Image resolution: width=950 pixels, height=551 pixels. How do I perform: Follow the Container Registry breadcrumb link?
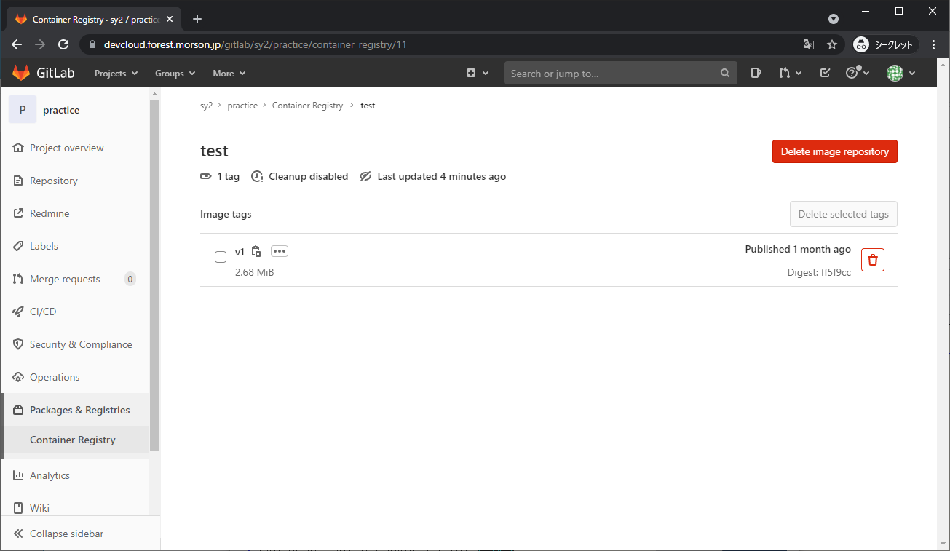pyautogui.click(x=307, y=106)
